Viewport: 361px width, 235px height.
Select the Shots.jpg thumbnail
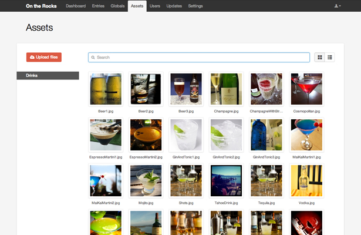(x=186, y=180)
